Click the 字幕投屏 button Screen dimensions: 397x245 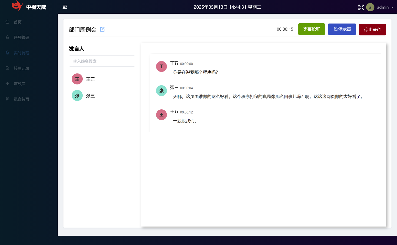311,29
